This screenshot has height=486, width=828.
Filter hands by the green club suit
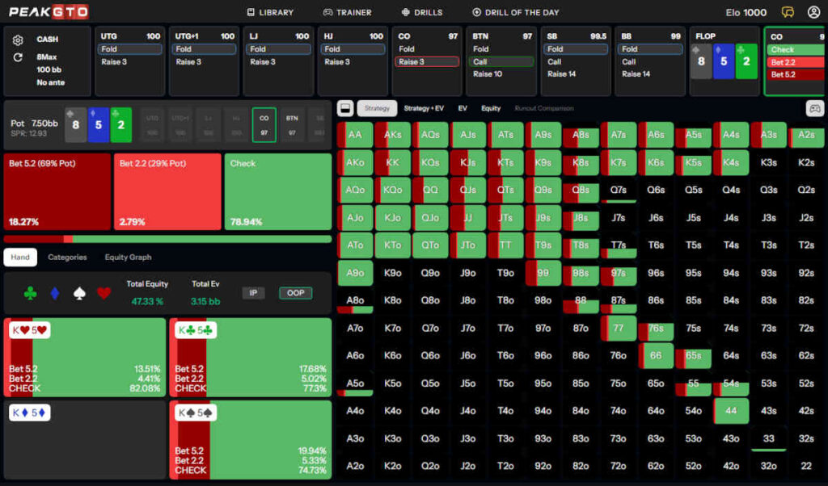coord(30,294)
